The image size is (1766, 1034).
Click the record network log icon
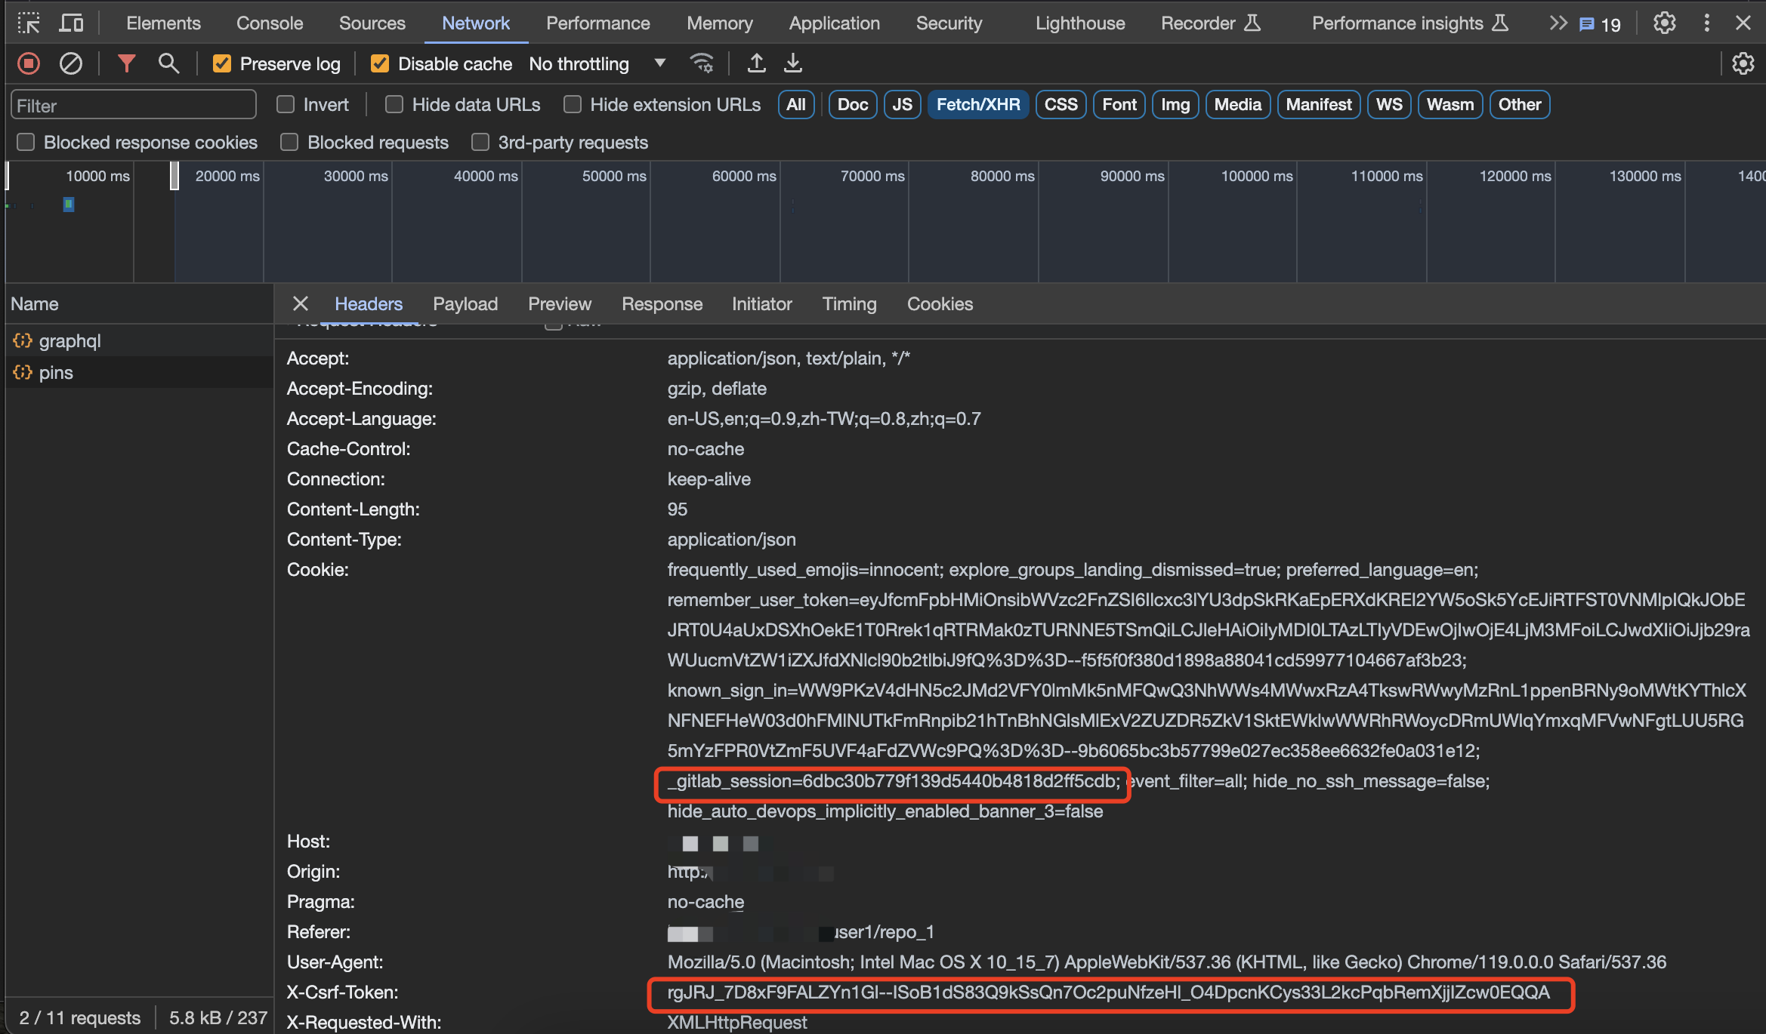(29, 63)
